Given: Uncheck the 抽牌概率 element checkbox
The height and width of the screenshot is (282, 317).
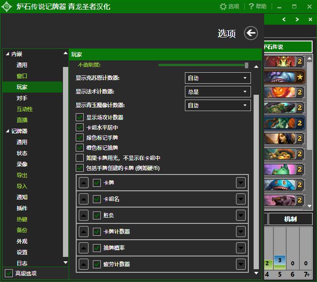Looking at the screenshot, I should (x=97, y=248).
